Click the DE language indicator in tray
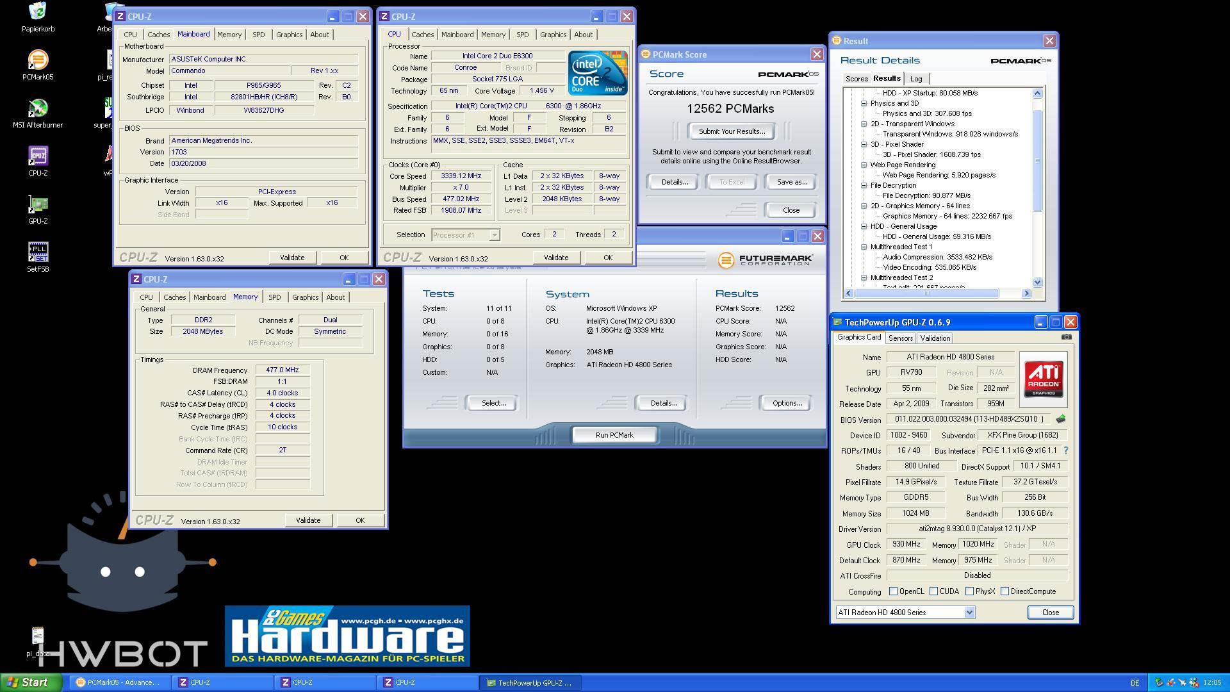Viewport: 1230px width, 692px height. point(1135,683)
